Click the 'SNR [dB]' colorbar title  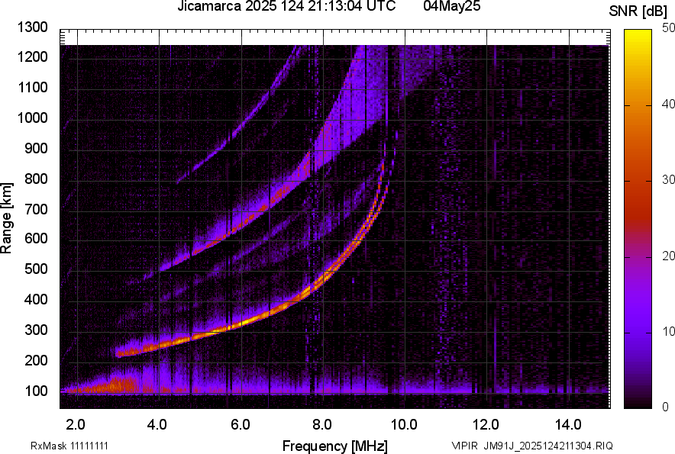pos(638,11)
